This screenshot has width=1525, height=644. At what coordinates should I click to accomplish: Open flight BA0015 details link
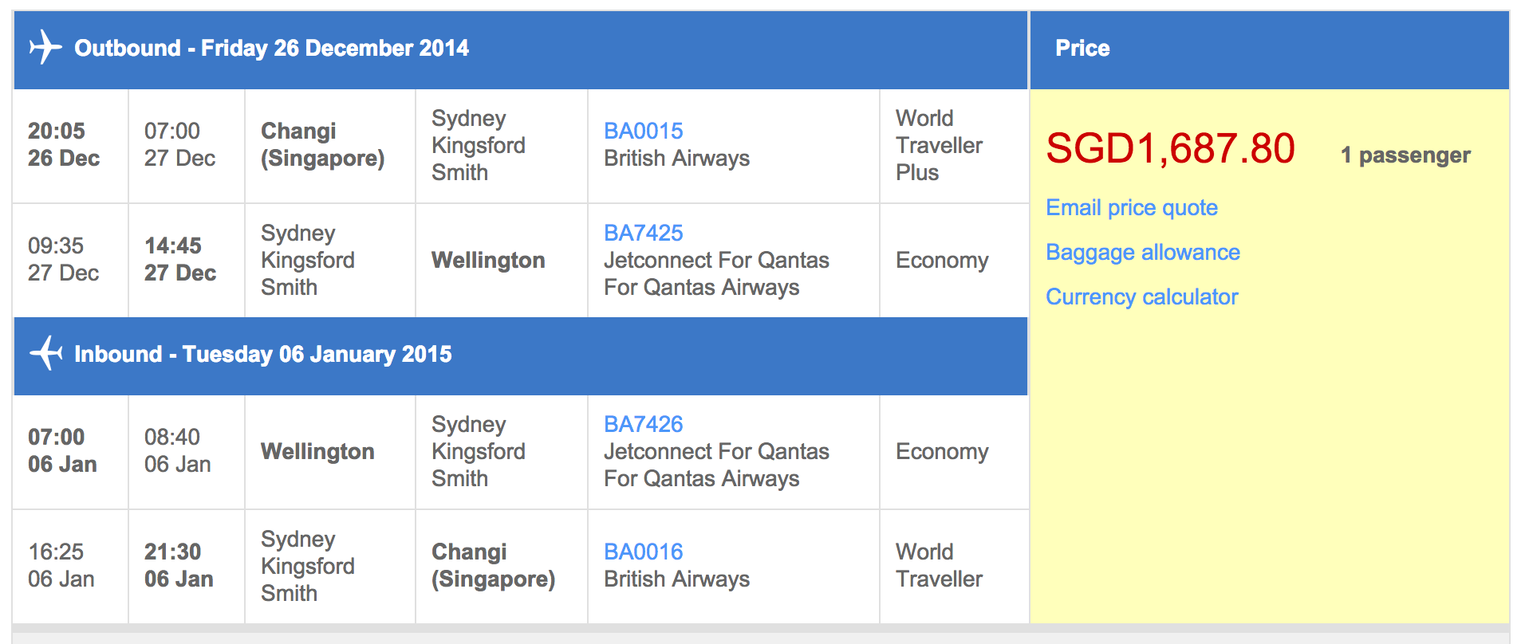(x=643, y=131)
